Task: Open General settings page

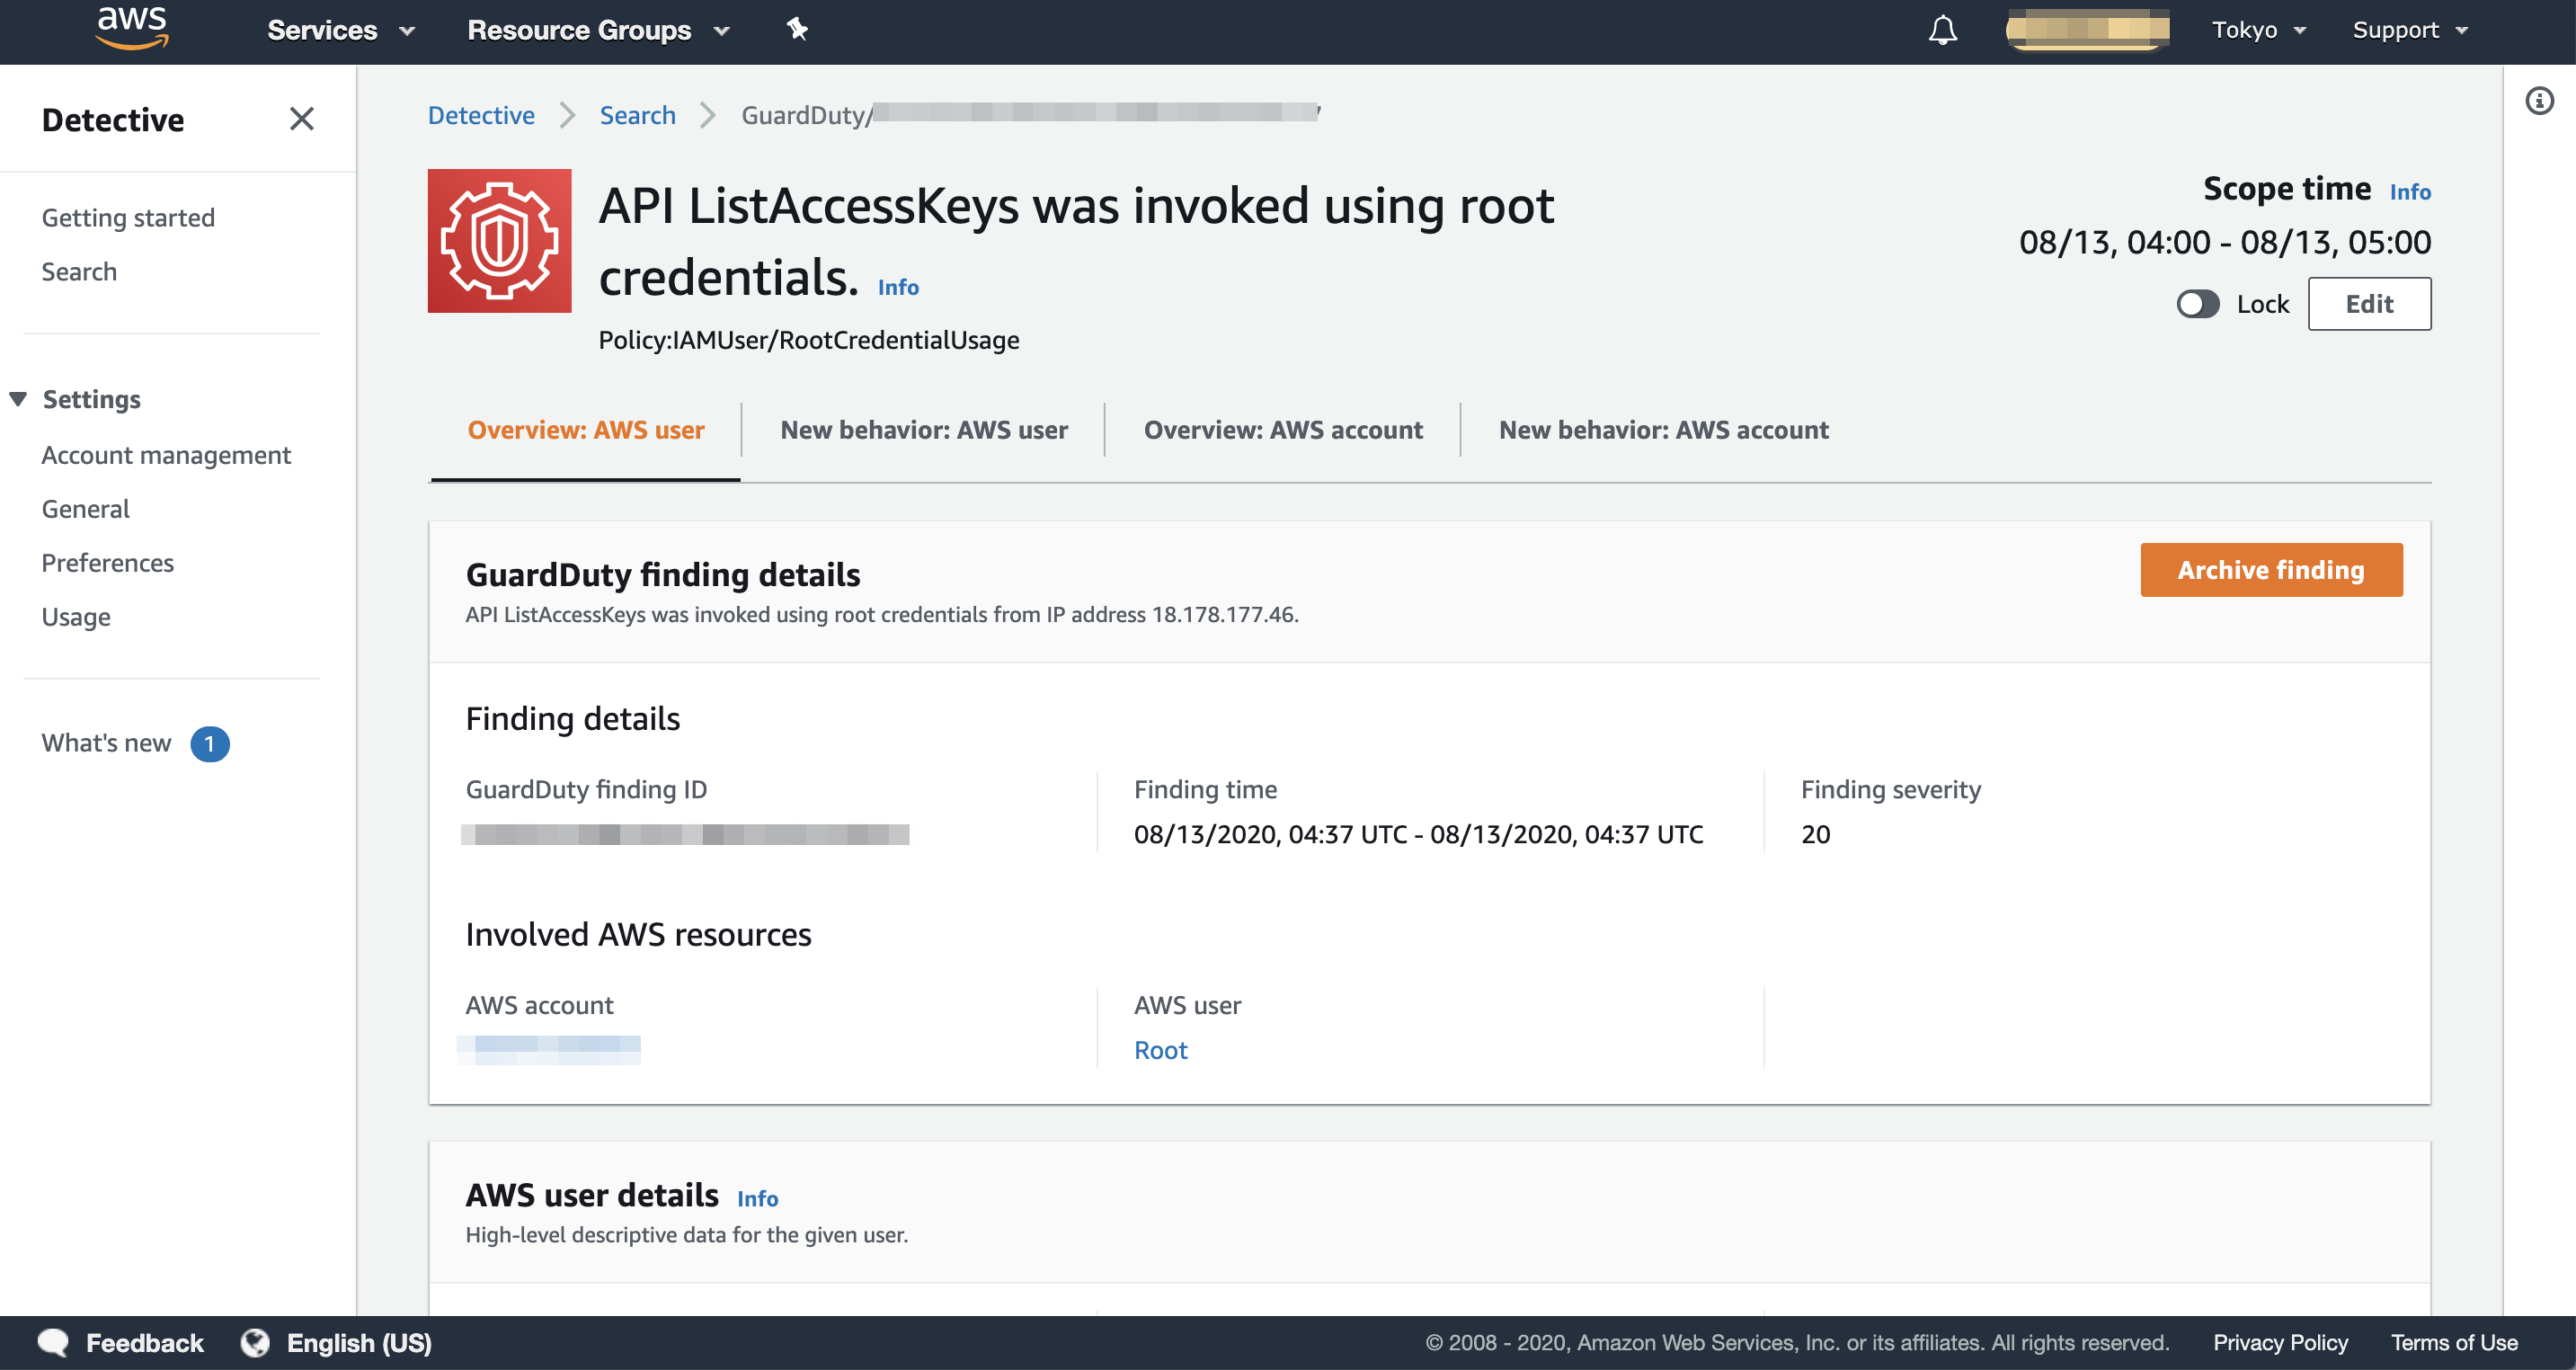Action: pyautogui.click(x=85, y=509)
